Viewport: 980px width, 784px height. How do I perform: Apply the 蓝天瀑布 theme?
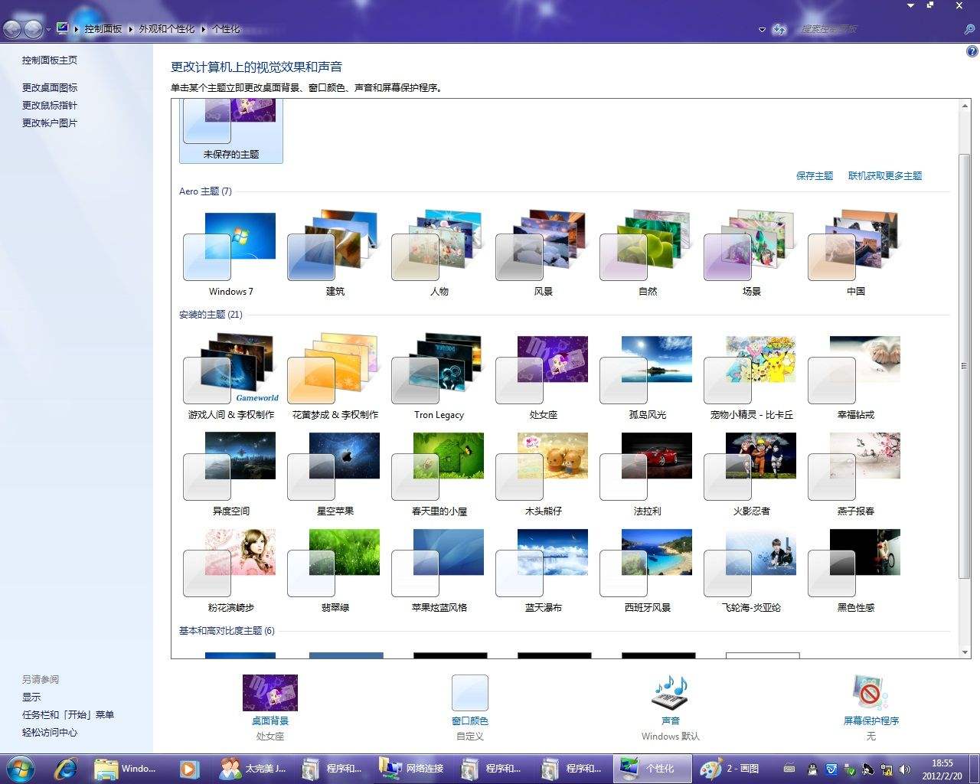[x=543, y=570]
